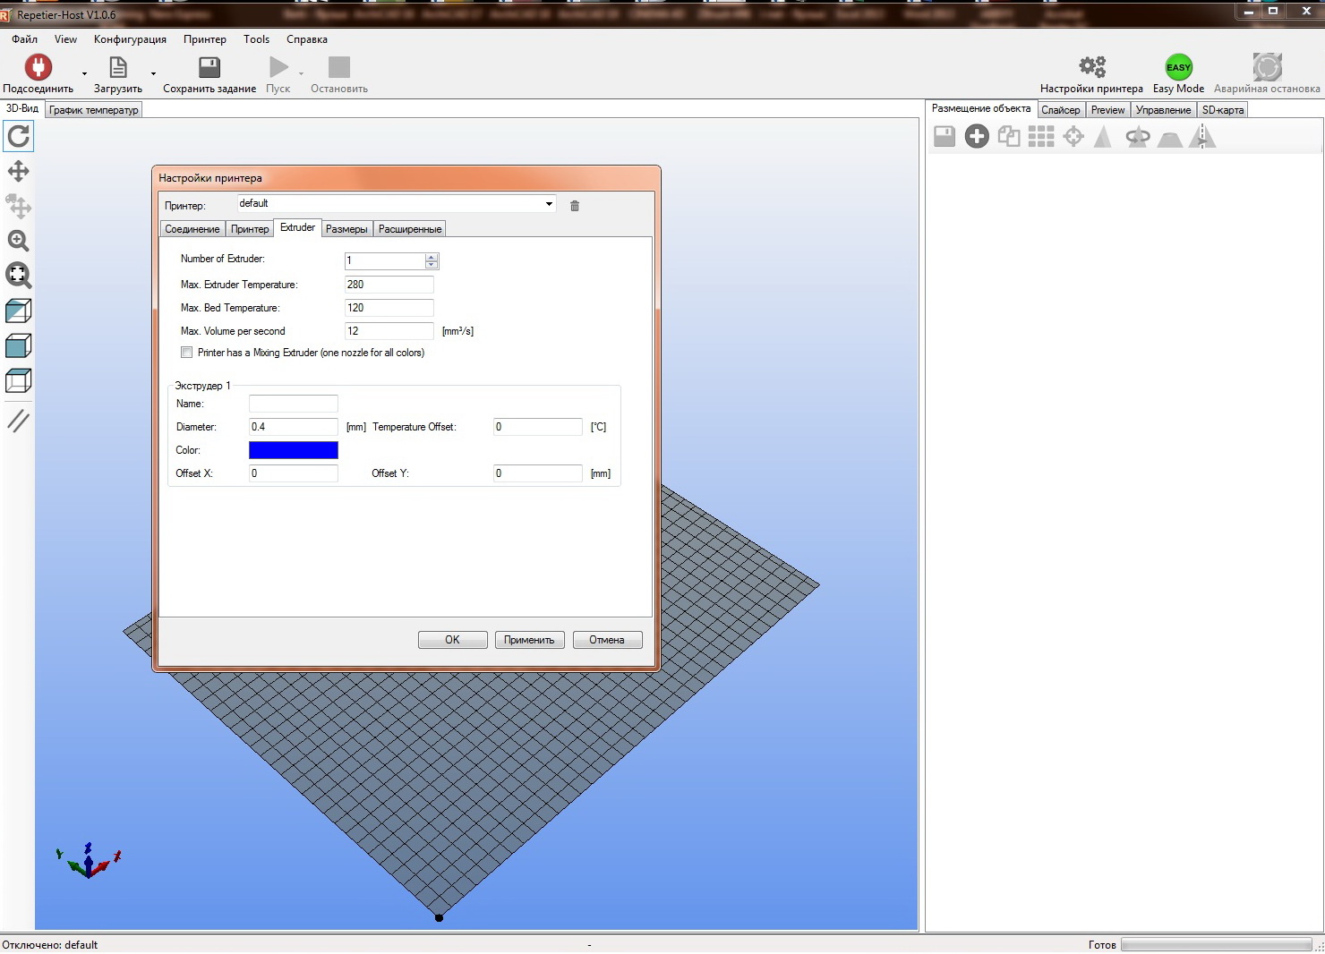
Task: Enable the Mixing Extruder checkbox
Action: coord(187,353)
